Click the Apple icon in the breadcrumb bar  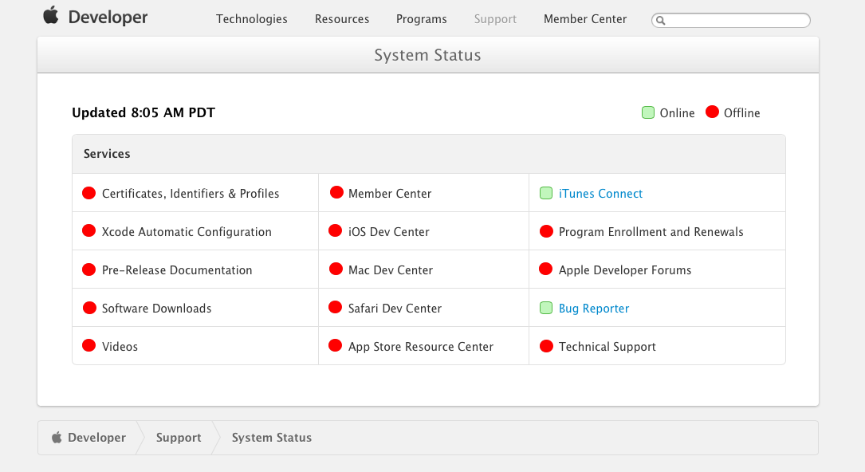coord(57,438)
